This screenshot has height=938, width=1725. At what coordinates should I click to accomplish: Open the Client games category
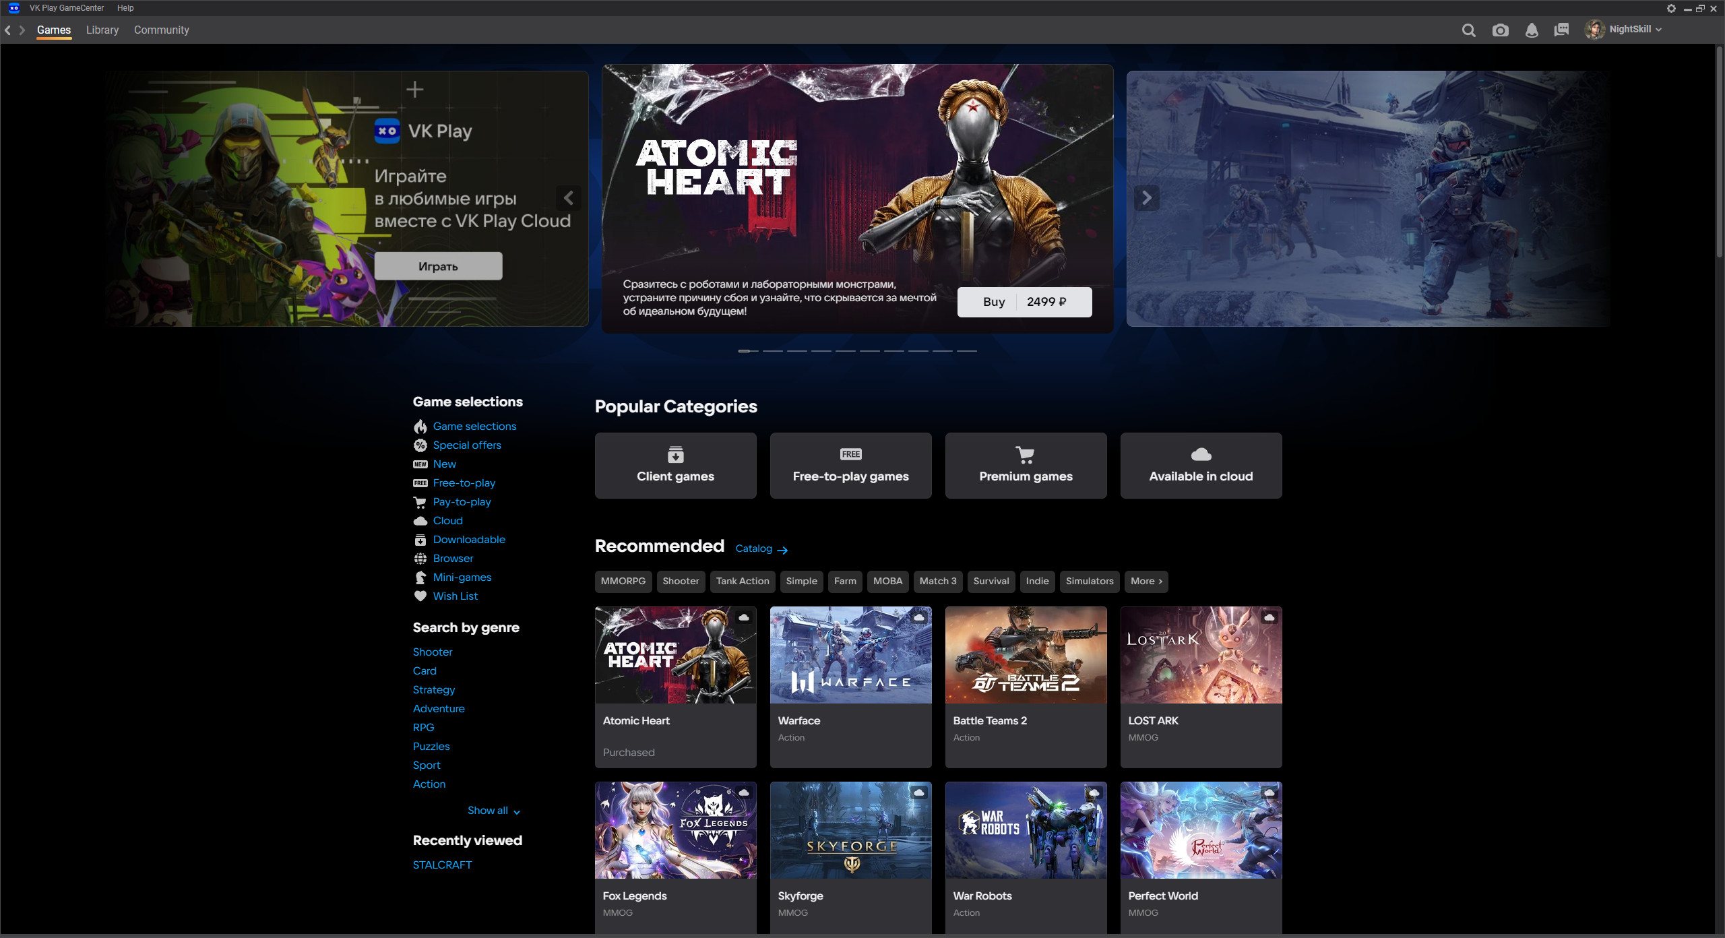675,466
